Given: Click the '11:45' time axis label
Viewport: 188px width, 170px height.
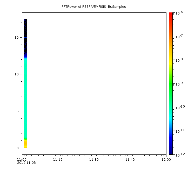Looking at the screenshot, I should (x=130, y=160).
